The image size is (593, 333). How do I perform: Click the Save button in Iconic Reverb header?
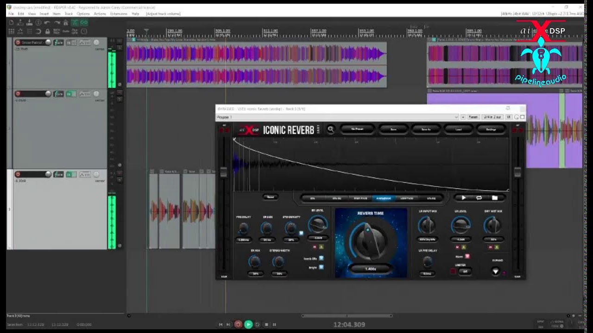[x=393, y=129]
